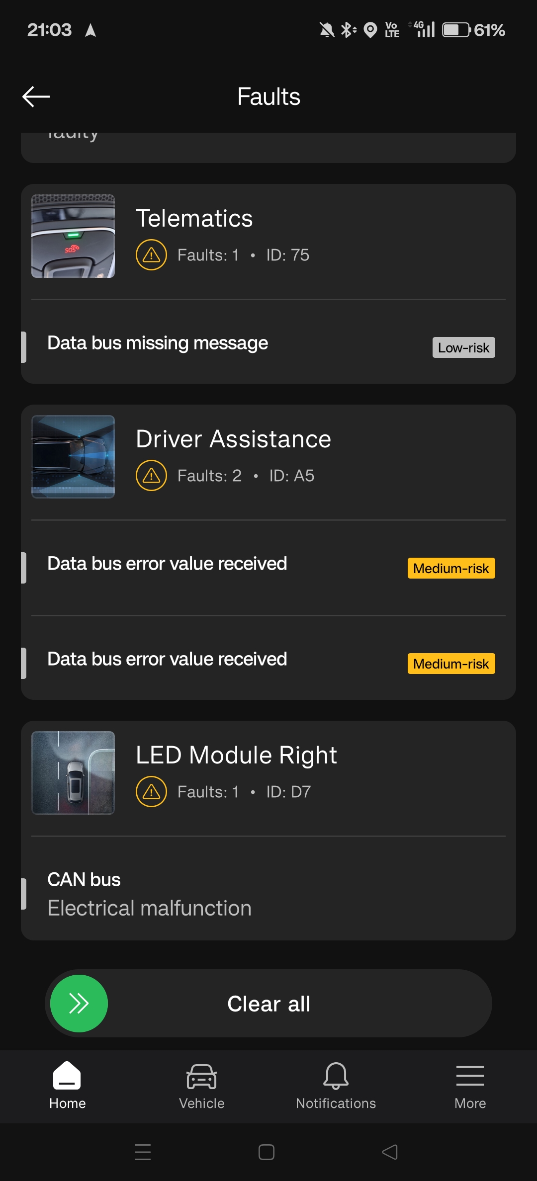
Task: Tap the Clear all label
Action: point(268,1004)
